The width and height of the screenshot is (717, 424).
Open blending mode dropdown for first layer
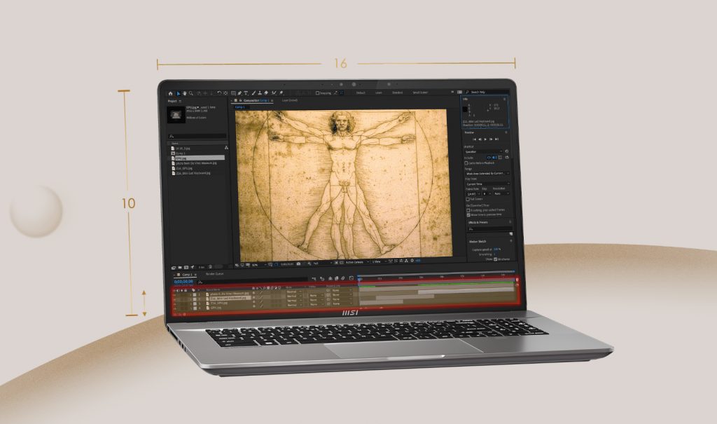tap(295, 292)
